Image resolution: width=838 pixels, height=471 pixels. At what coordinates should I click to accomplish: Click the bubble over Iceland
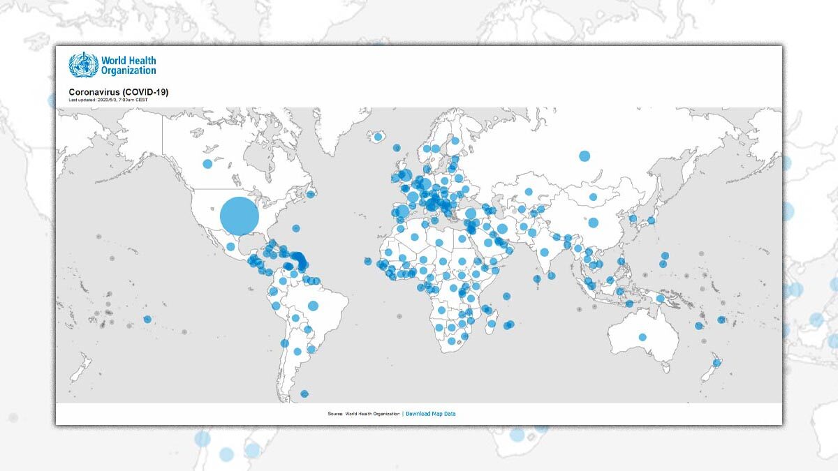(x=378, y=137)
